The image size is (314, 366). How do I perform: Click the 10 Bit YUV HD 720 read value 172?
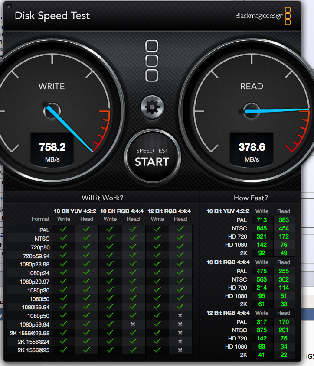284,236
